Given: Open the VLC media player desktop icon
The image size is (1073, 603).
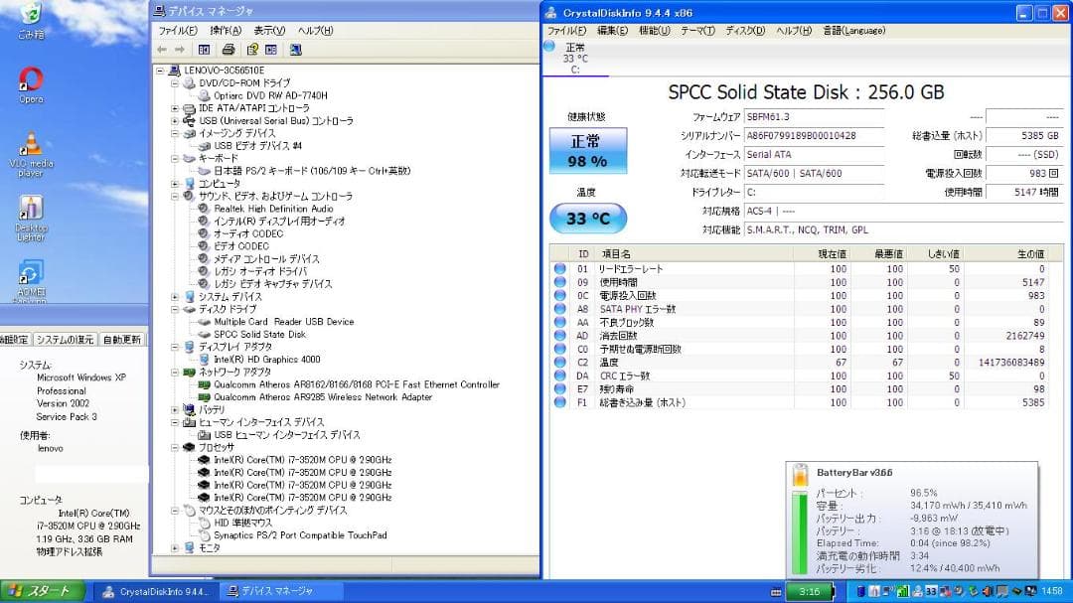Looking at the screenshot, I should 31,154.
